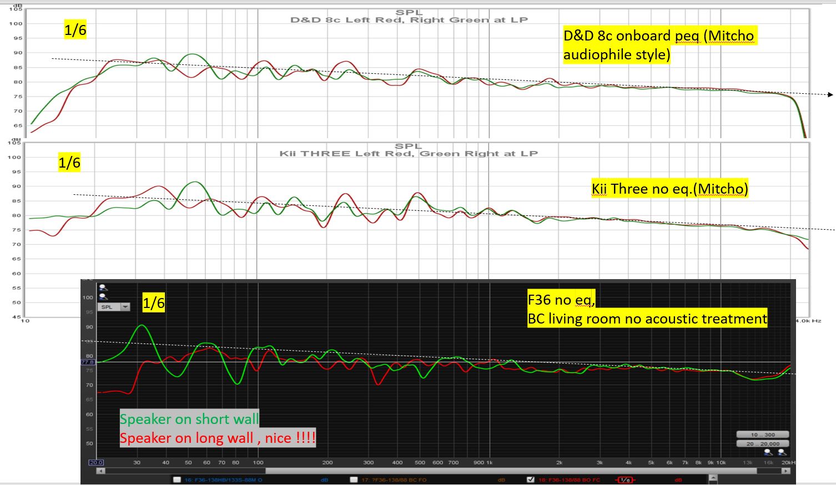Click the 77.8 dB cursor level marker
Viewport: 836px width, 485px height.
pyautogui.click(x=88, y=362)
